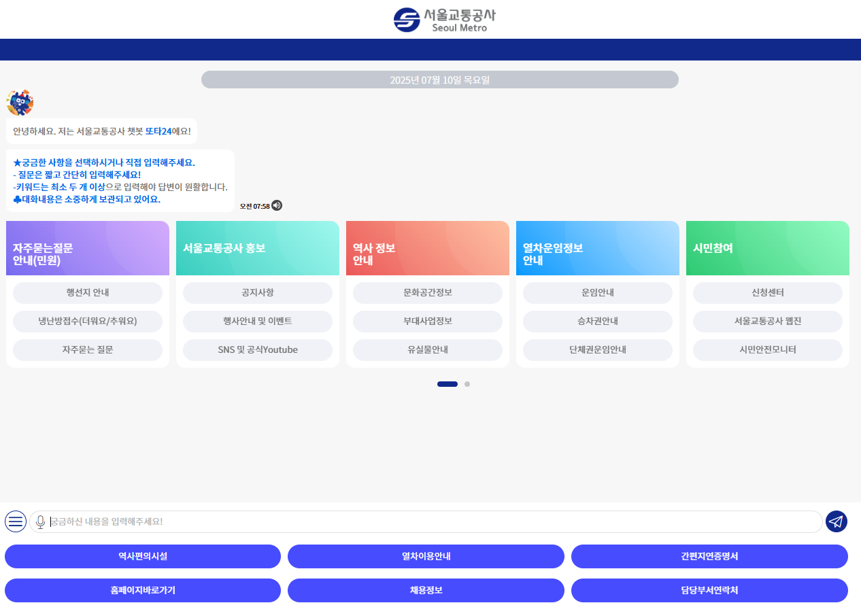Open 행사안내 및 이벤트
This screenshot has height=603, width=861.
pos(258,322)
